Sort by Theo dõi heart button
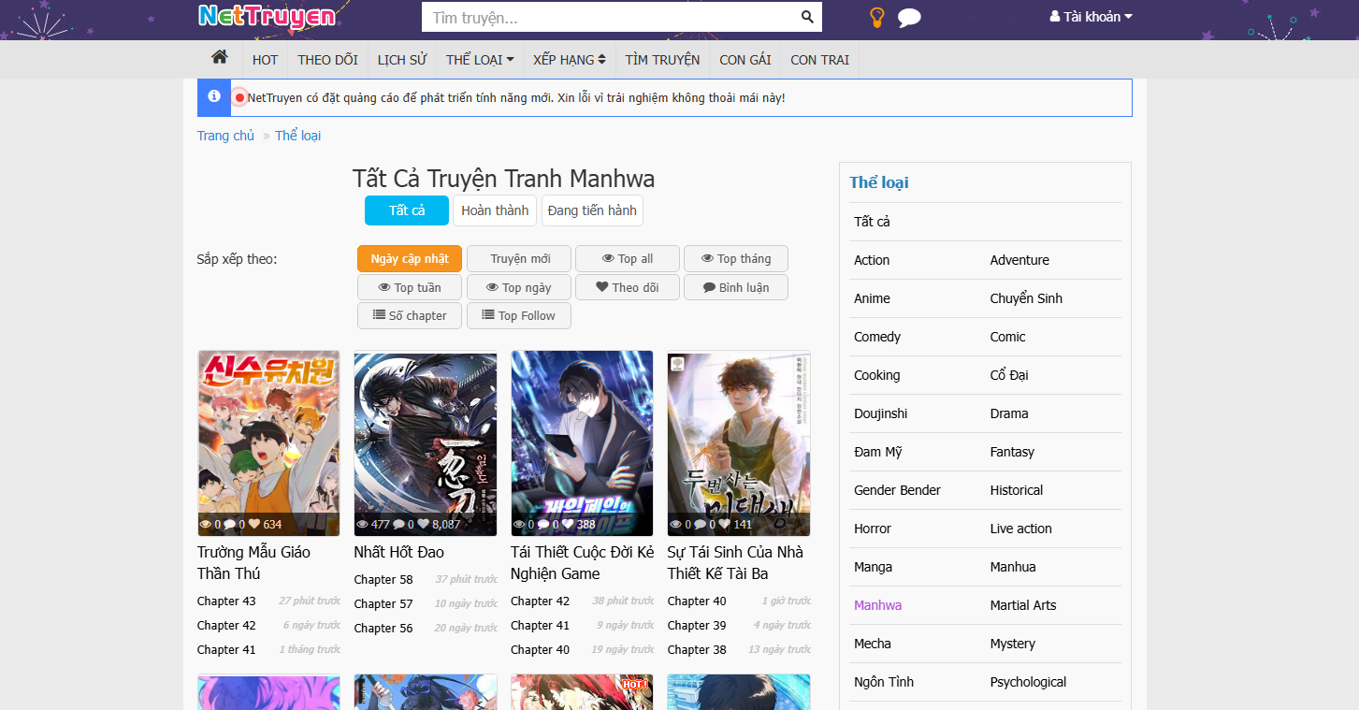The width and height of the screenshot is (1359, 710). point(628,287)
